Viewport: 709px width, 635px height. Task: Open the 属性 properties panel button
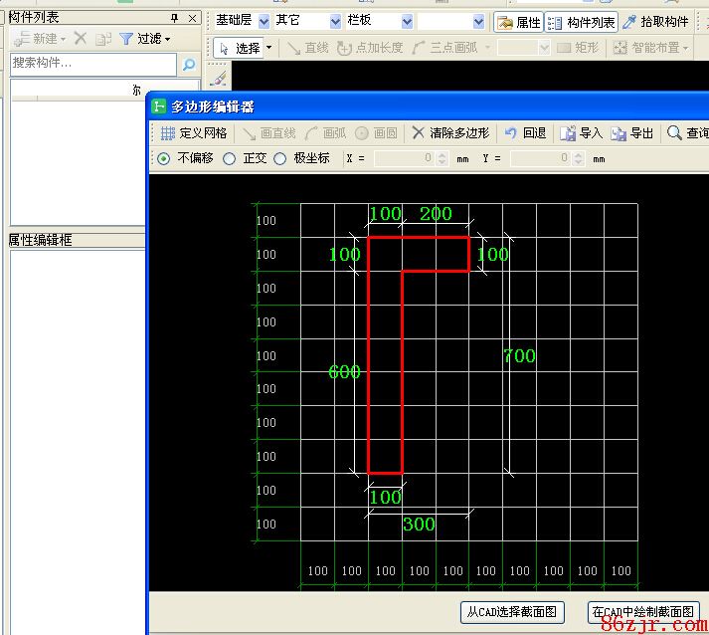tap(505, 22)
